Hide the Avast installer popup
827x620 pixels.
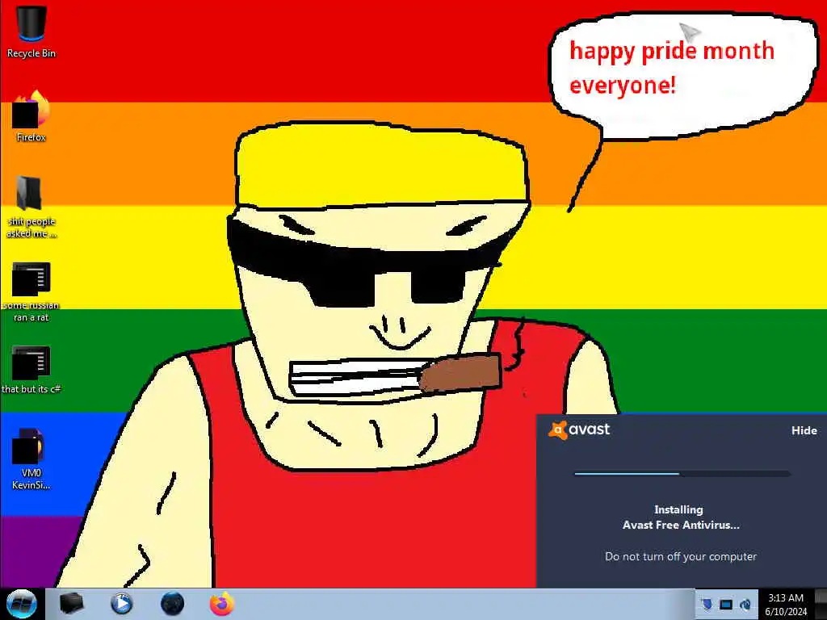pyautogui.click(x=804, y=431)
